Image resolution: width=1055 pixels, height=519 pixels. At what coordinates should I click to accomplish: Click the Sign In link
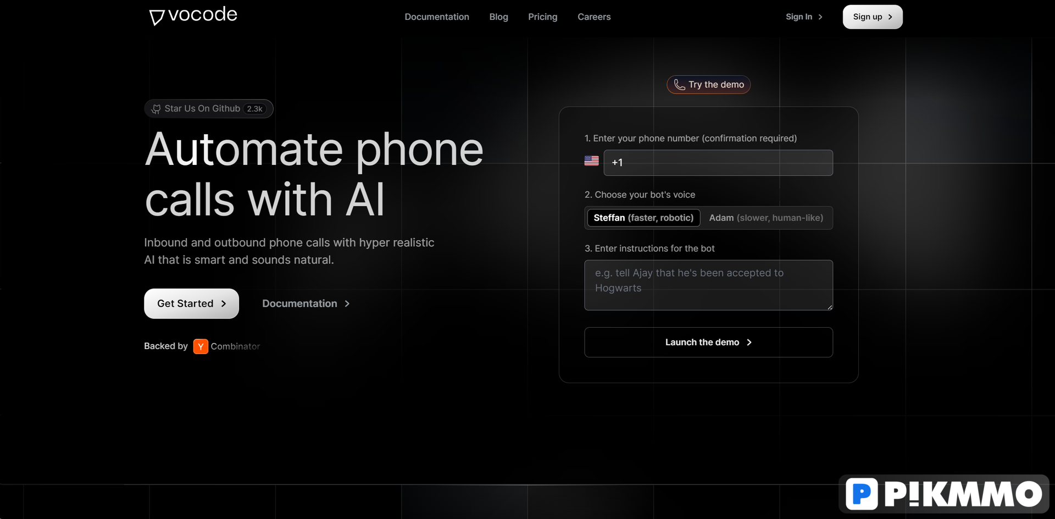(804, 17)
